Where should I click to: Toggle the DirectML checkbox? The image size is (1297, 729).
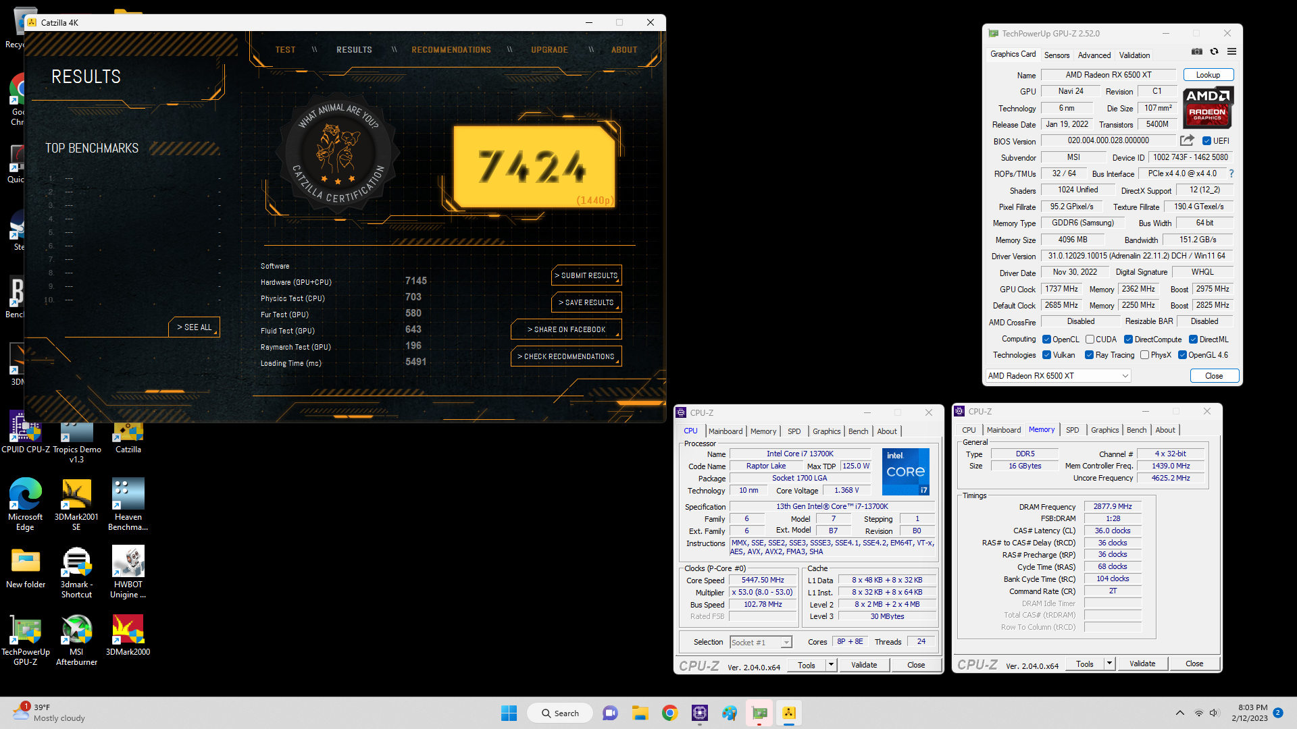tap(1193, 340)
